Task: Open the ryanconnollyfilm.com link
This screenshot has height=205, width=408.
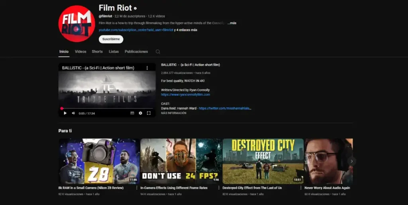Action: pyautogui.click(x=186, y=95)
